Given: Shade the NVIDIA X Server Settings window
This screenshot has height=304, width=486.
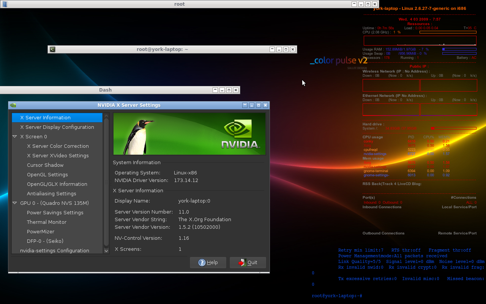Looking at the screenshot, I should [x=245, y=105].
